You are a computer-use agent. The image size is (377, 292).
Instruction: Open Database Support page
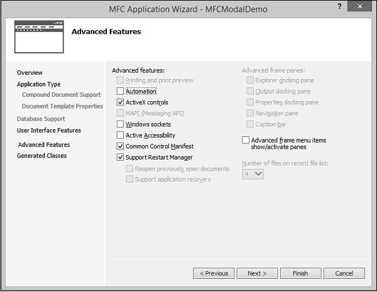tap(41, 119)
